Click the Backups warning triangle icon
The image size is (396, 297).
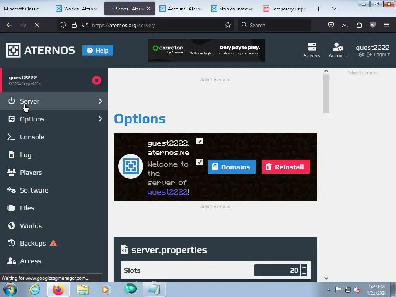[53, 243]
